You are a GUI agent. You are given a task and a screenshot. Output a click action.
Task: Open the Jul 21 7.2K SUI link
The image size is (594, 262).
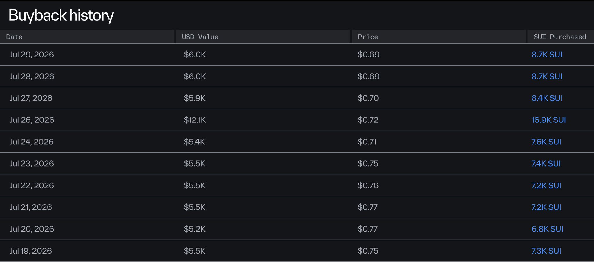(x=546, y=207)
